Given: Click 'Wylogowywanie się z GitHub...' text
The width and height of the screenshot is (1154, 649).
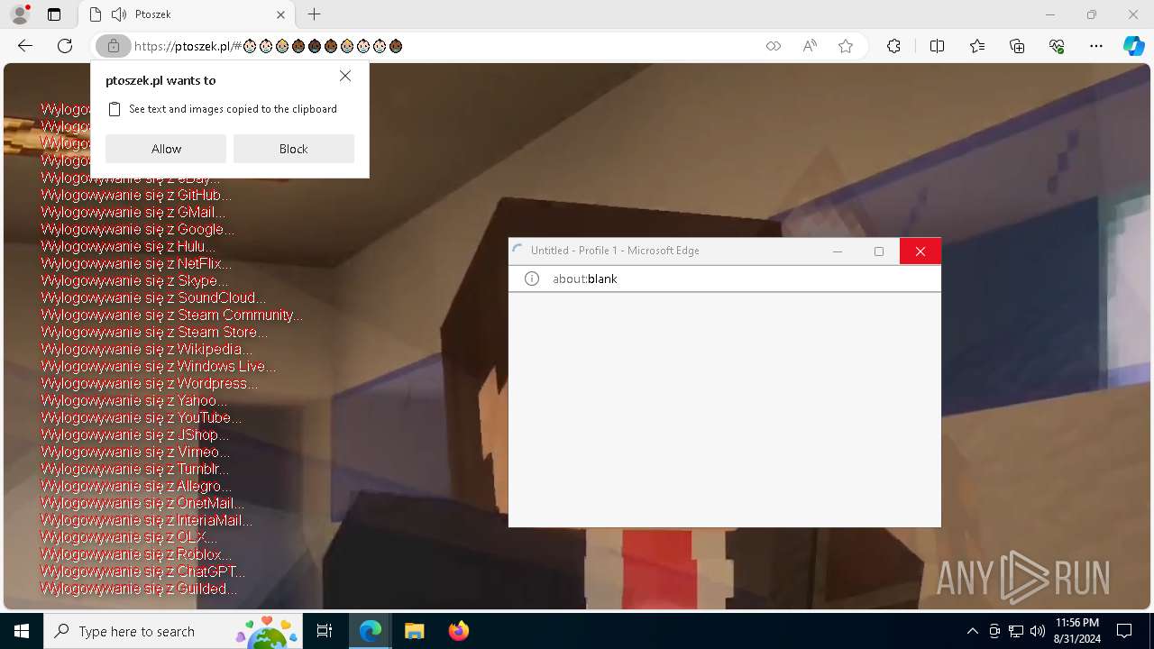Looking at the screenshot, I should tap(136, 196).
